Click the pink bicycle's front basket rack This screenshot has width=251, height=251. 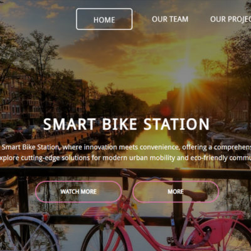(100, 211)
